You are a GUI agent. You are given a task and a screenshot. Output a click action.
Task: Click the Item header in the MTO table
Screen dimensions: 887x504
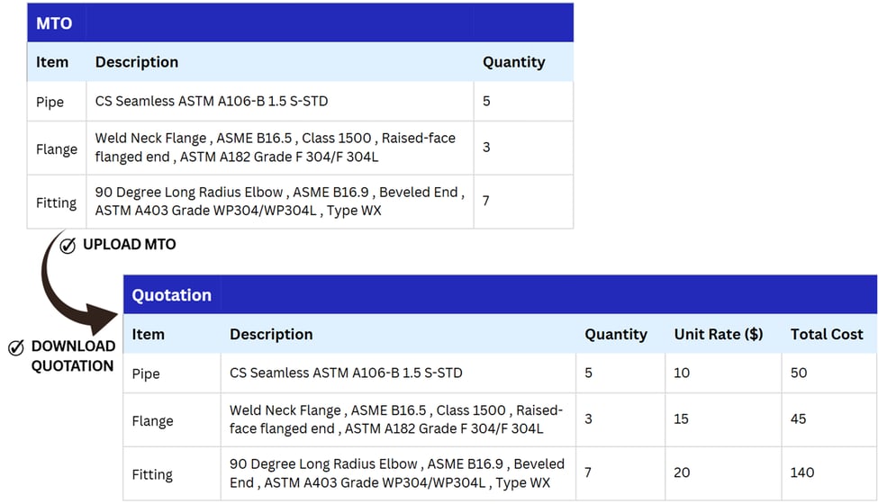click(52, 62)
